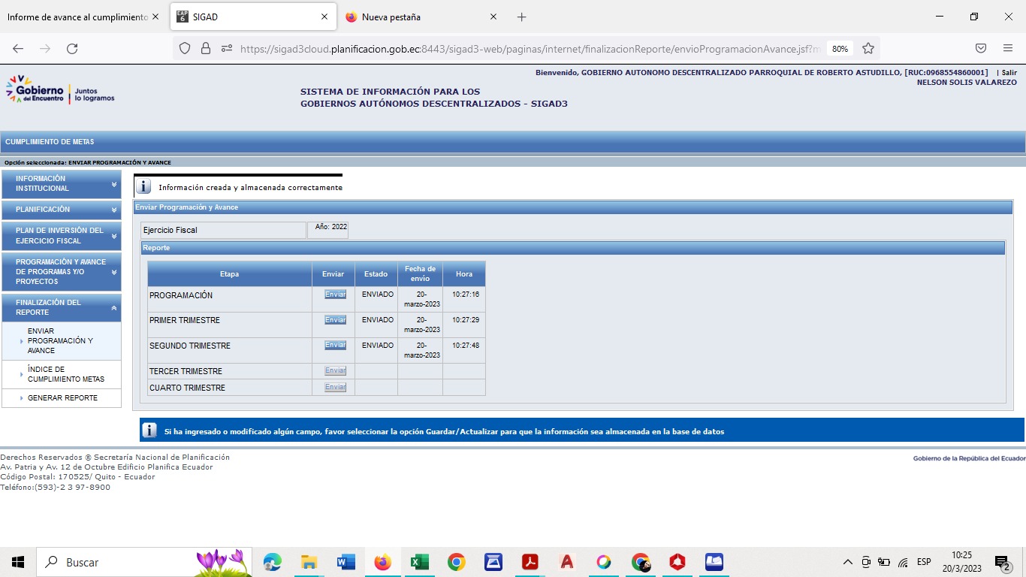Click the site padlock security icon

pyautogui.click(x=206, y=48)
